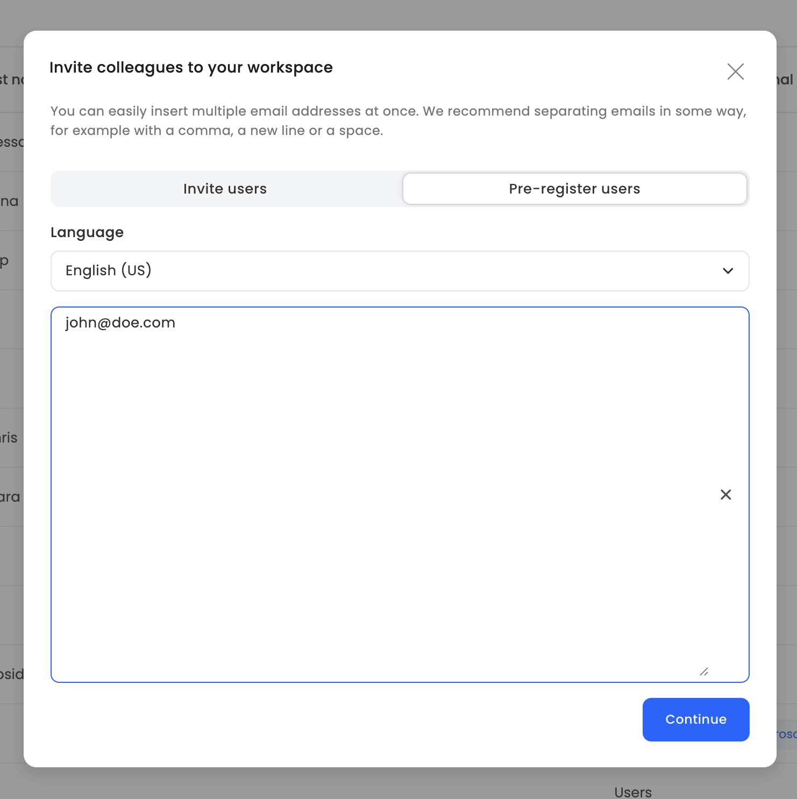
Task: Switch to the Invite users tab
Action: [225, 189]
